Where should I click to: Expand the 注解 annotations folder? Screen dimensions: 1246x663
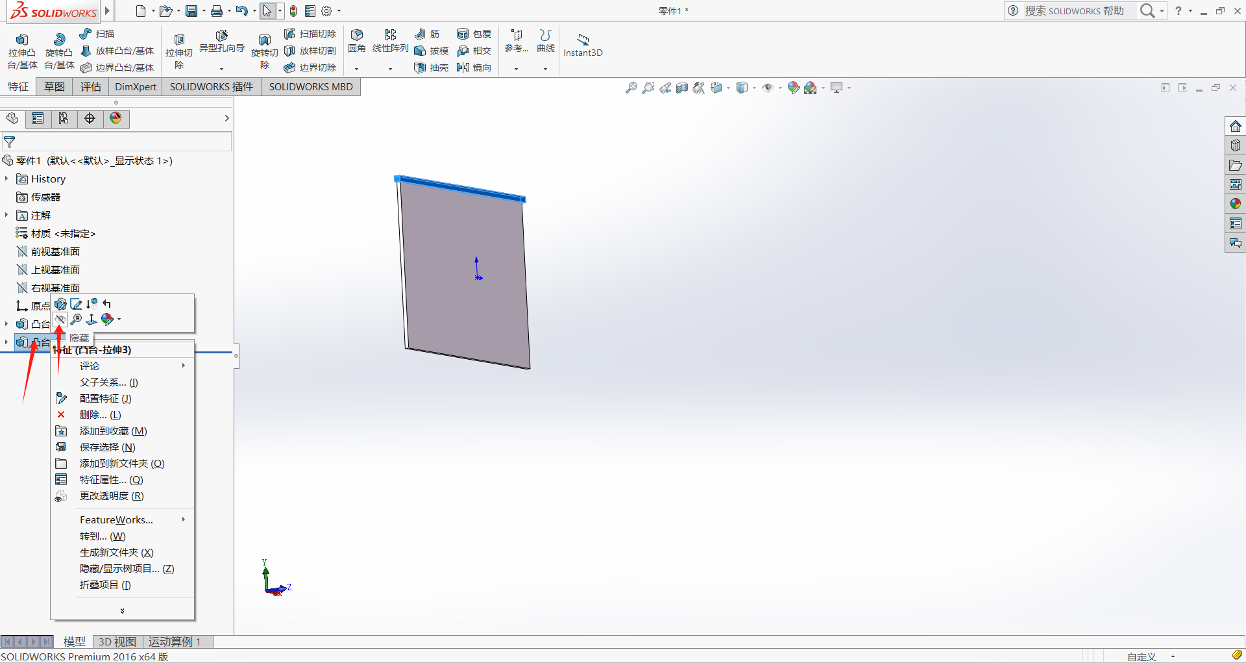click(6, 215)
